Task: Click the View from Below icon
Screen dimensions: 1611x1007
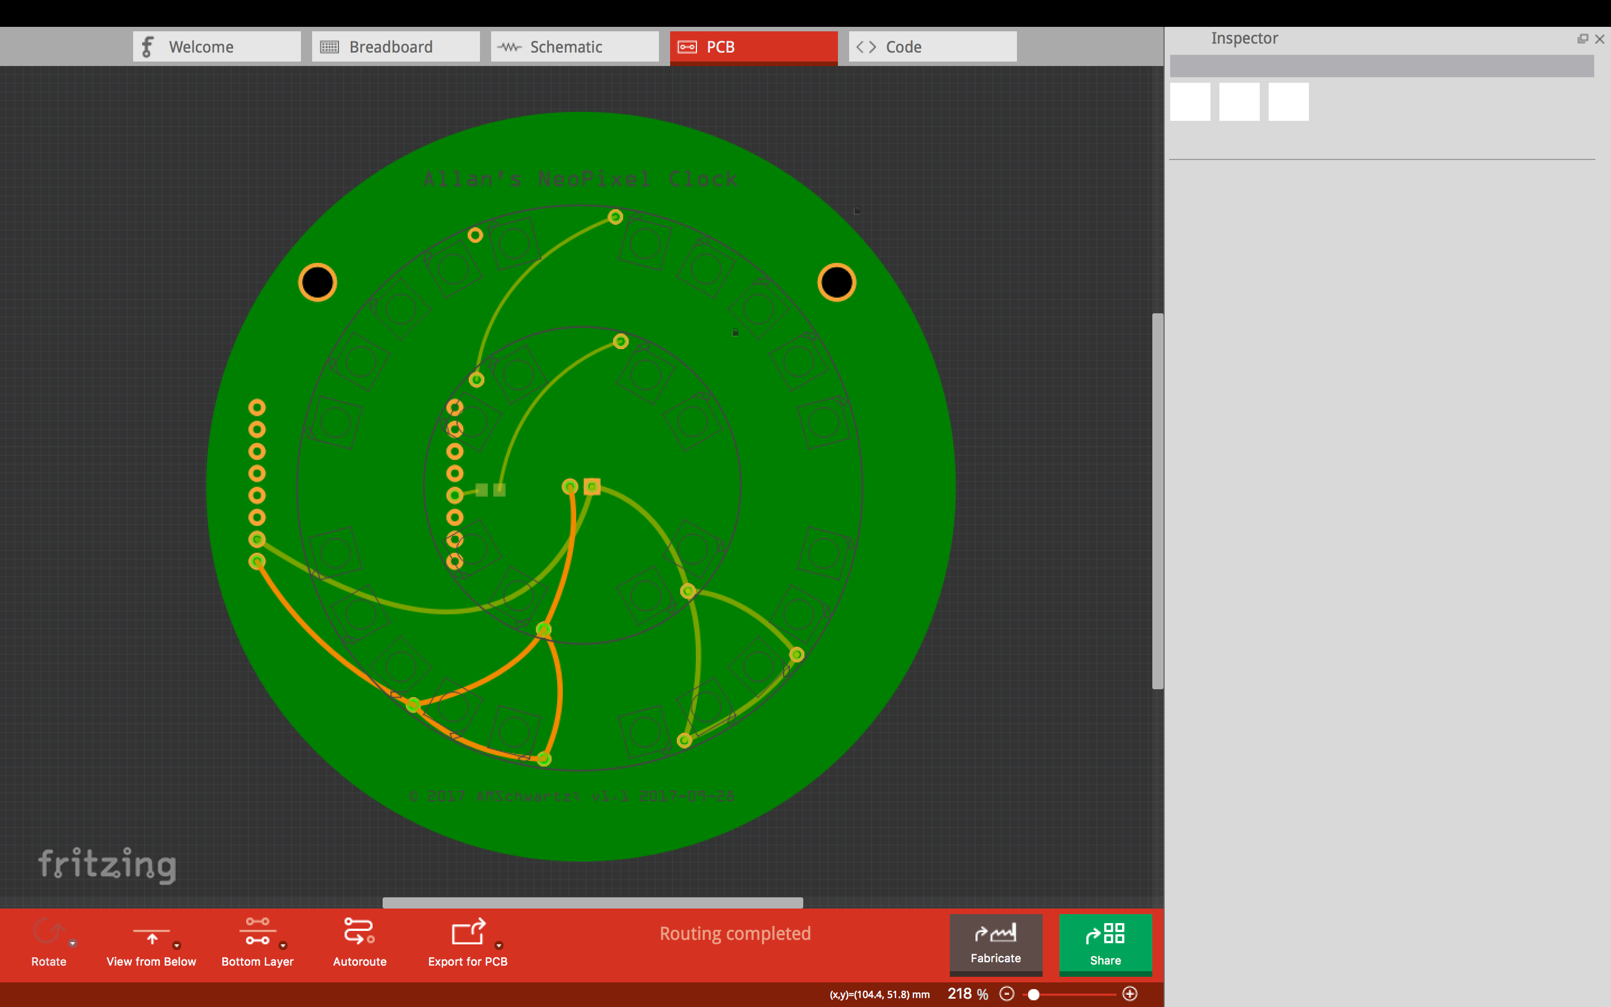Action: coord(152,935)
